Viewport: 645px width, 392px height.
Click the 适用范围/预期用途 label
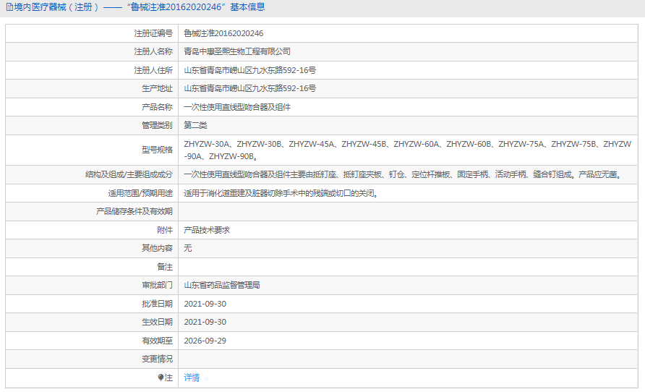[x=140, y=193]
